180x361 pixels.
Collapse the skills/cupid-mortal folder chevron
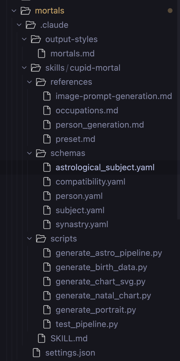pos(25,68)
